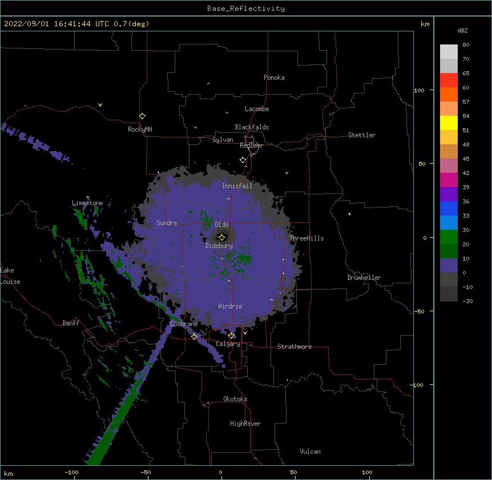Click the blue 36 dBZ legend swatch
The height and width of the screenshot is (480, 492).
pyautogui.click(x=449, y=208)
